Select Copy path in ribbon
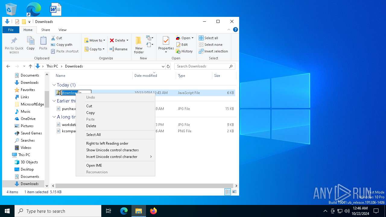Screen dimensions: 386x217 click(x=62, y=45)
